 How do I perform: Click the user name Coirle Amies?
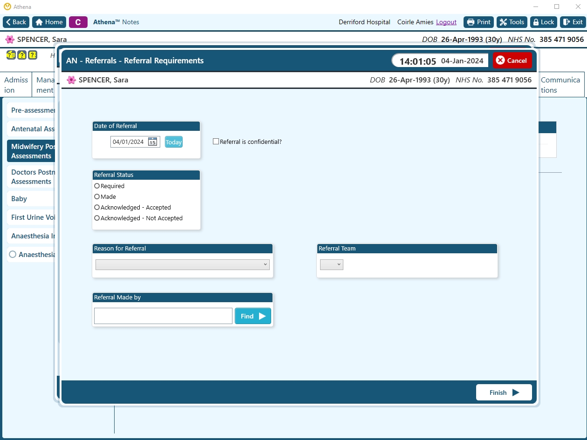click(415, 22)
